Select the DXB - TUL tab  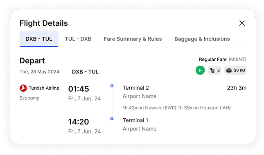pos(39,39)
